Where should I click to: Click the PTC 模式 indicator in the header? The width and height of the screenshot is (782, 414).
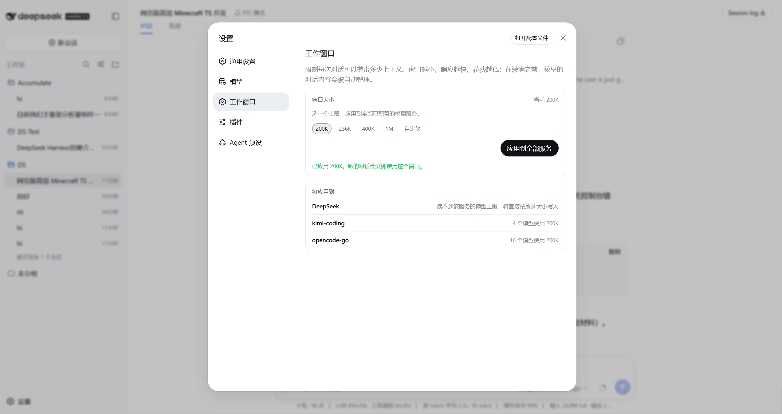[x=250, y=13]
